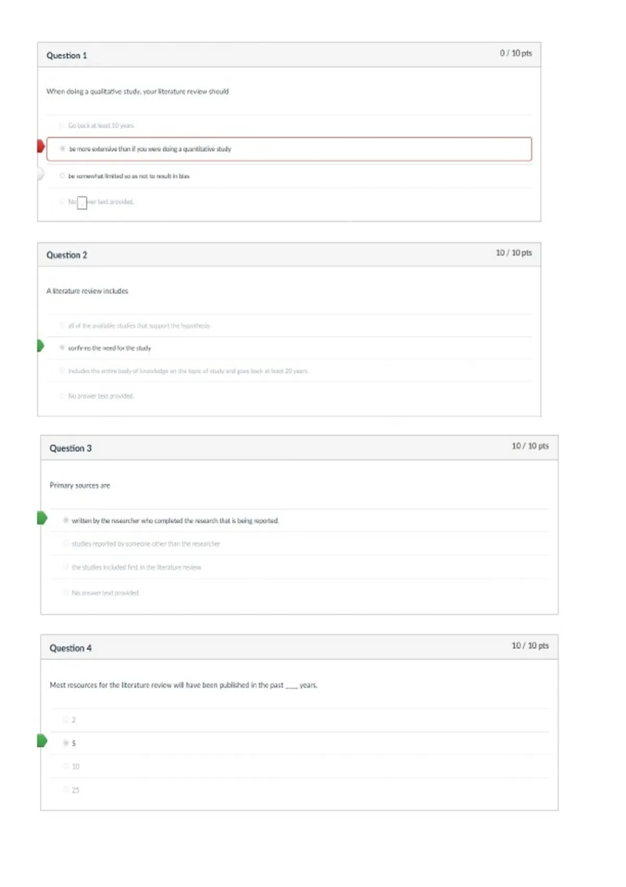Click the gray correct-answer marker in Question 1
Screen dimensions: 626x887
41,174
